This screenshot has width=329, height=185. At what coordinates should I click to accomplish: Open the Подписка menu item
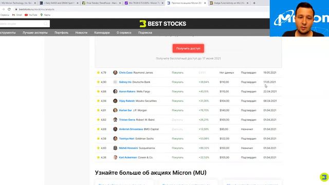coord(145,33)
